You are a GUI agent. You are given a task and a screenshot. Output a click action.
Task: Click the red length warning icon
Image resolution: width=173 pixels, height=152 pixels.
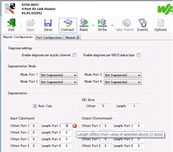coord(75,126)
